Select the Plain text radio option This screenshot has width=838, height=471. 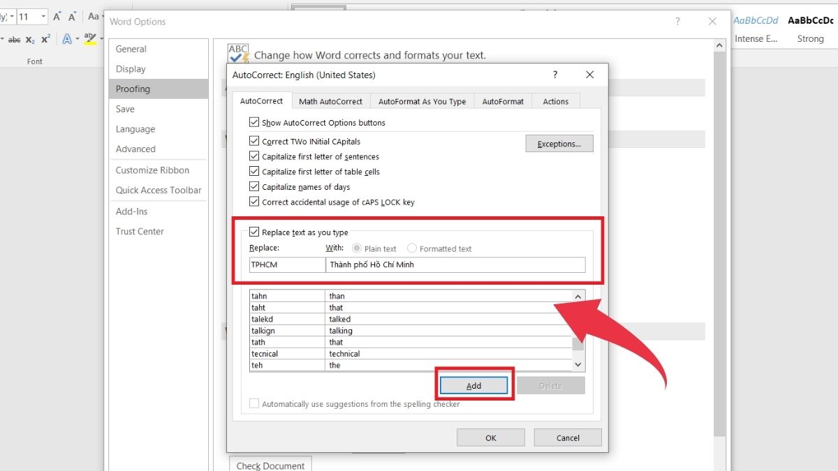coord(357,248)
